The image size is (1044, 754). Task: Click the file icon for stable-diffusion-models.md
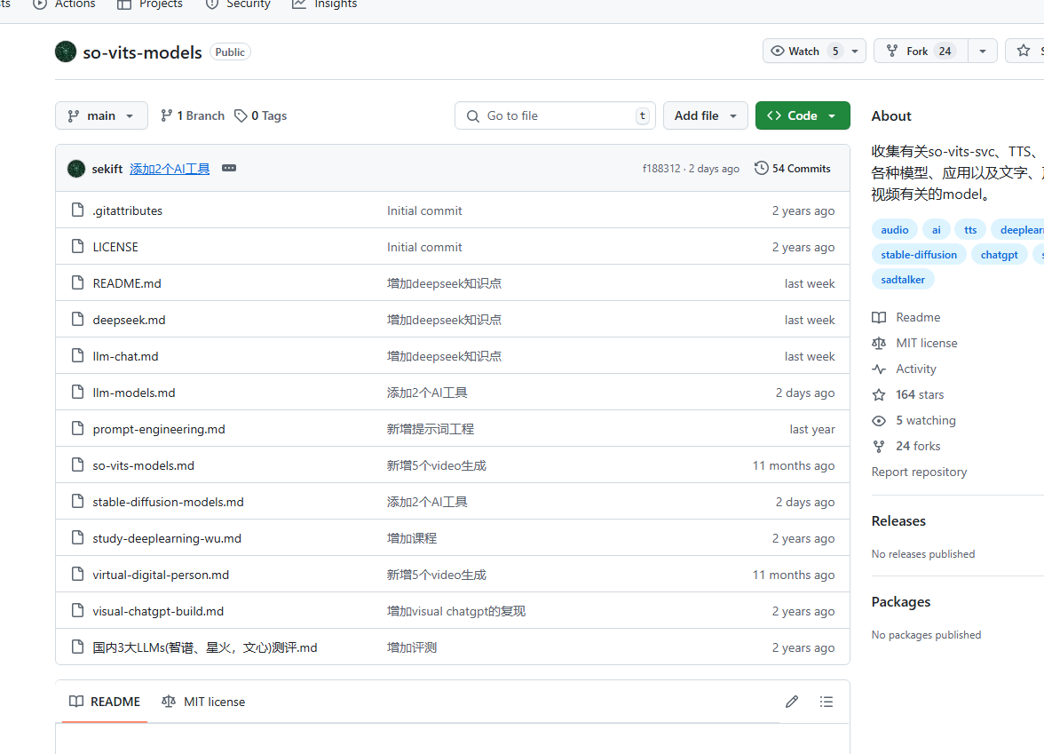coord(77,502)
